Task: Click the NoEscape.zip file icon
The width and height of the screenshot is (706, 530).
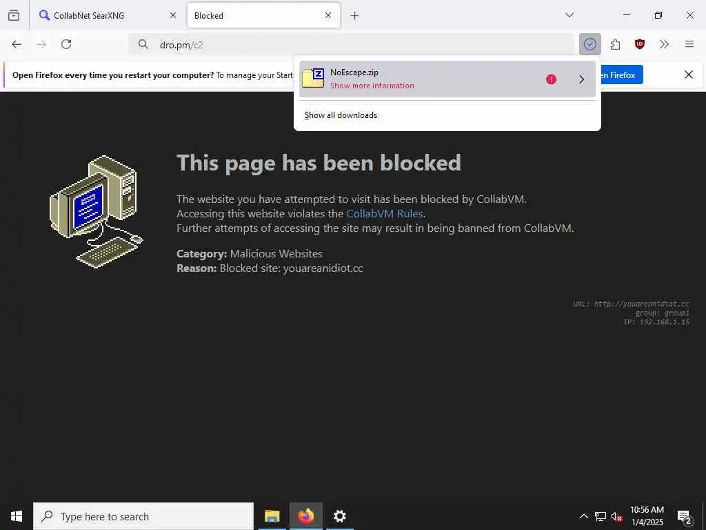Action: [x=314, y=79]
